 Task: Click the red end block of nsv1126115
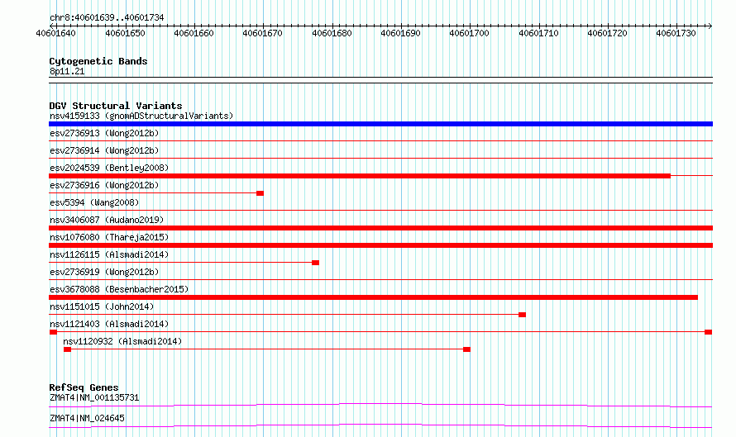point(315,263)
